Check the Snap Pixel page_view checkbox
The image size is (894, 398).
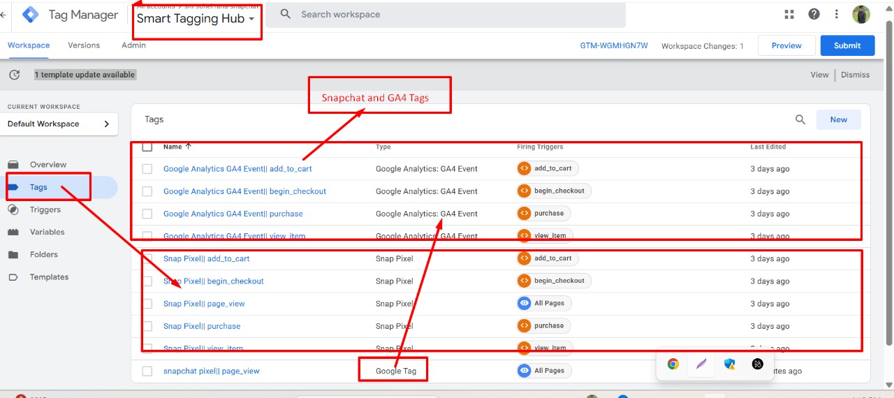pyautogui.click(x=147, y=304)
